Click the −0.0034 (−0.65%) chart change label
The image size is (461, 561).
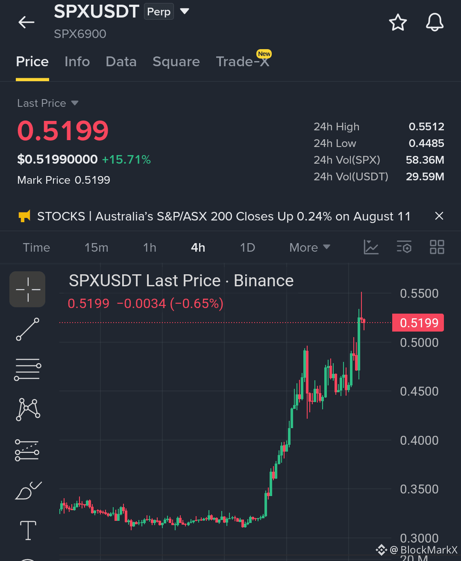pyautogui.click(x=170, y=304)
